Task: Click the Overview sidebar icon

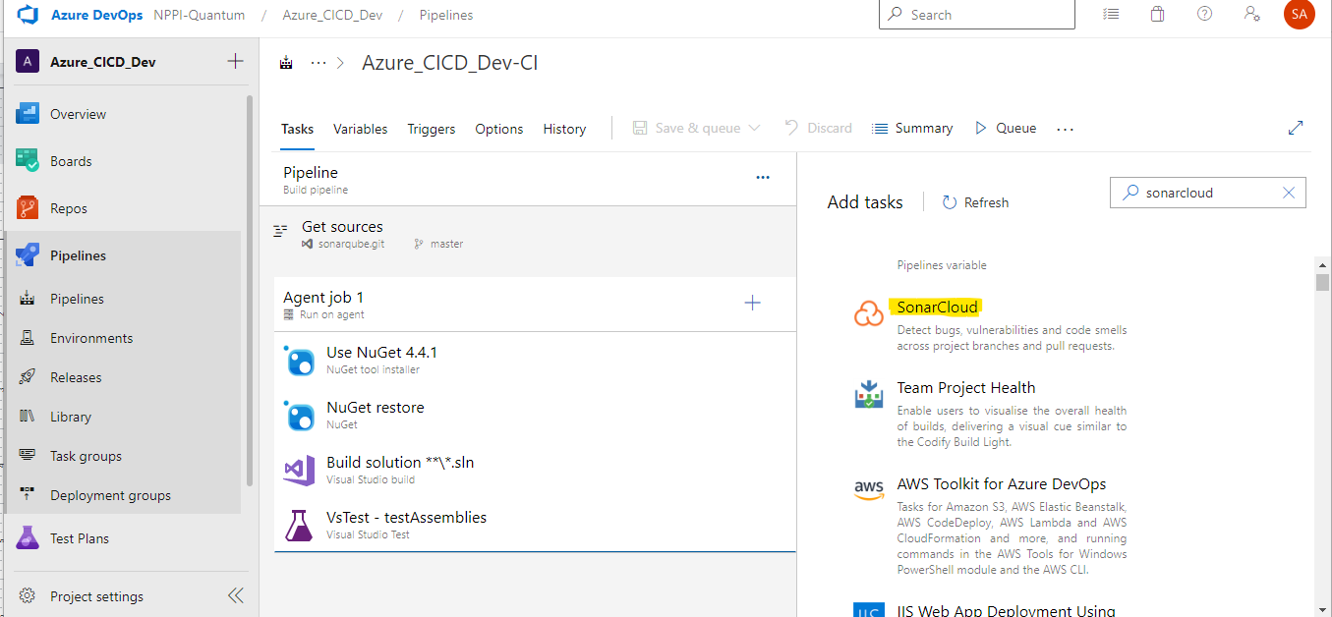Action: [x=28, y=114]
